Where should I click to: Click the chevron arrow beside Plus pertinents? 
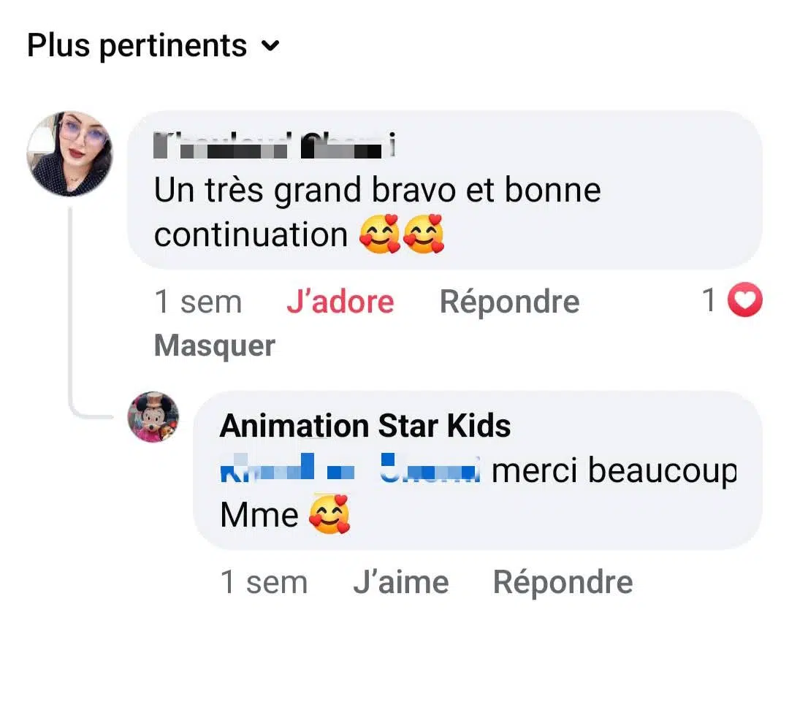coord(270,47)
